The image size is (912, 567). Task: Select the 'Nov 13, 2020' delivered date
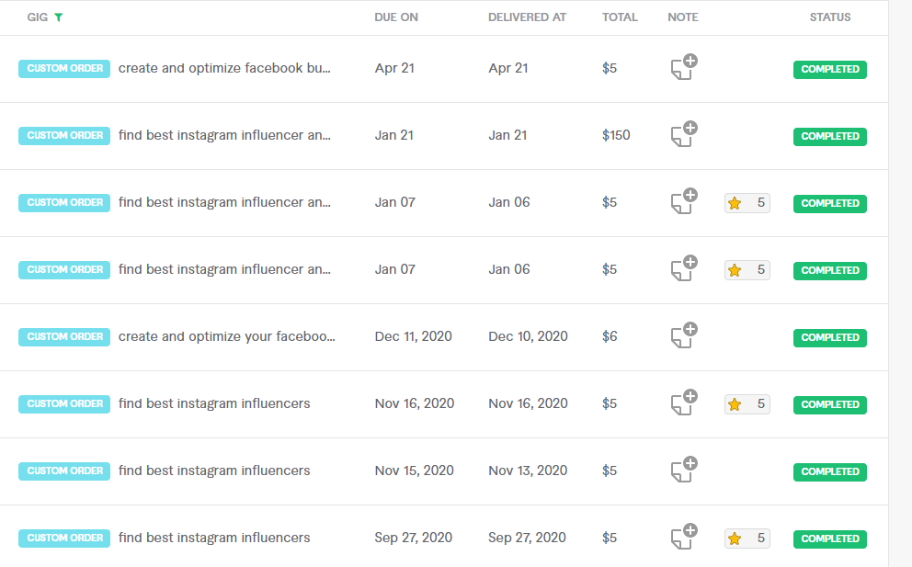click(x=528, y=471)
